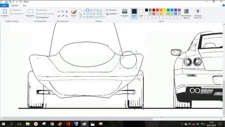225x127 pixels.
Task: Choose the down arrow shape
Action: [x=81, y=17]
